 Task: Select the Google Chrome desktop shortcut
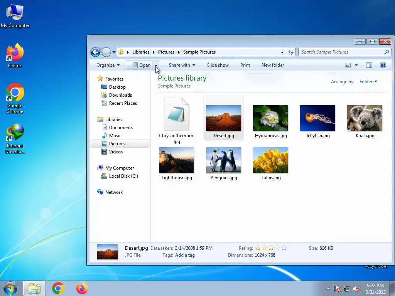pos(15,98)
